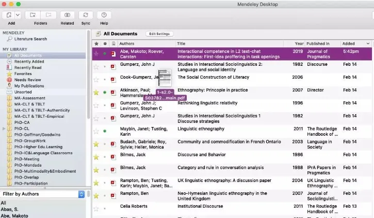Open the PhD-Goffman/Goodwins folder

(37, 135)
